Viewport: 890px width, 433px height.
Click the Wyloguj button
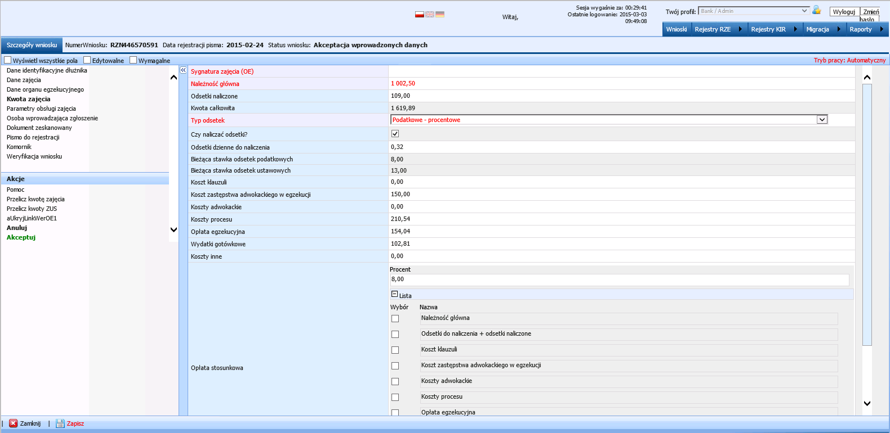pos(844,12)
